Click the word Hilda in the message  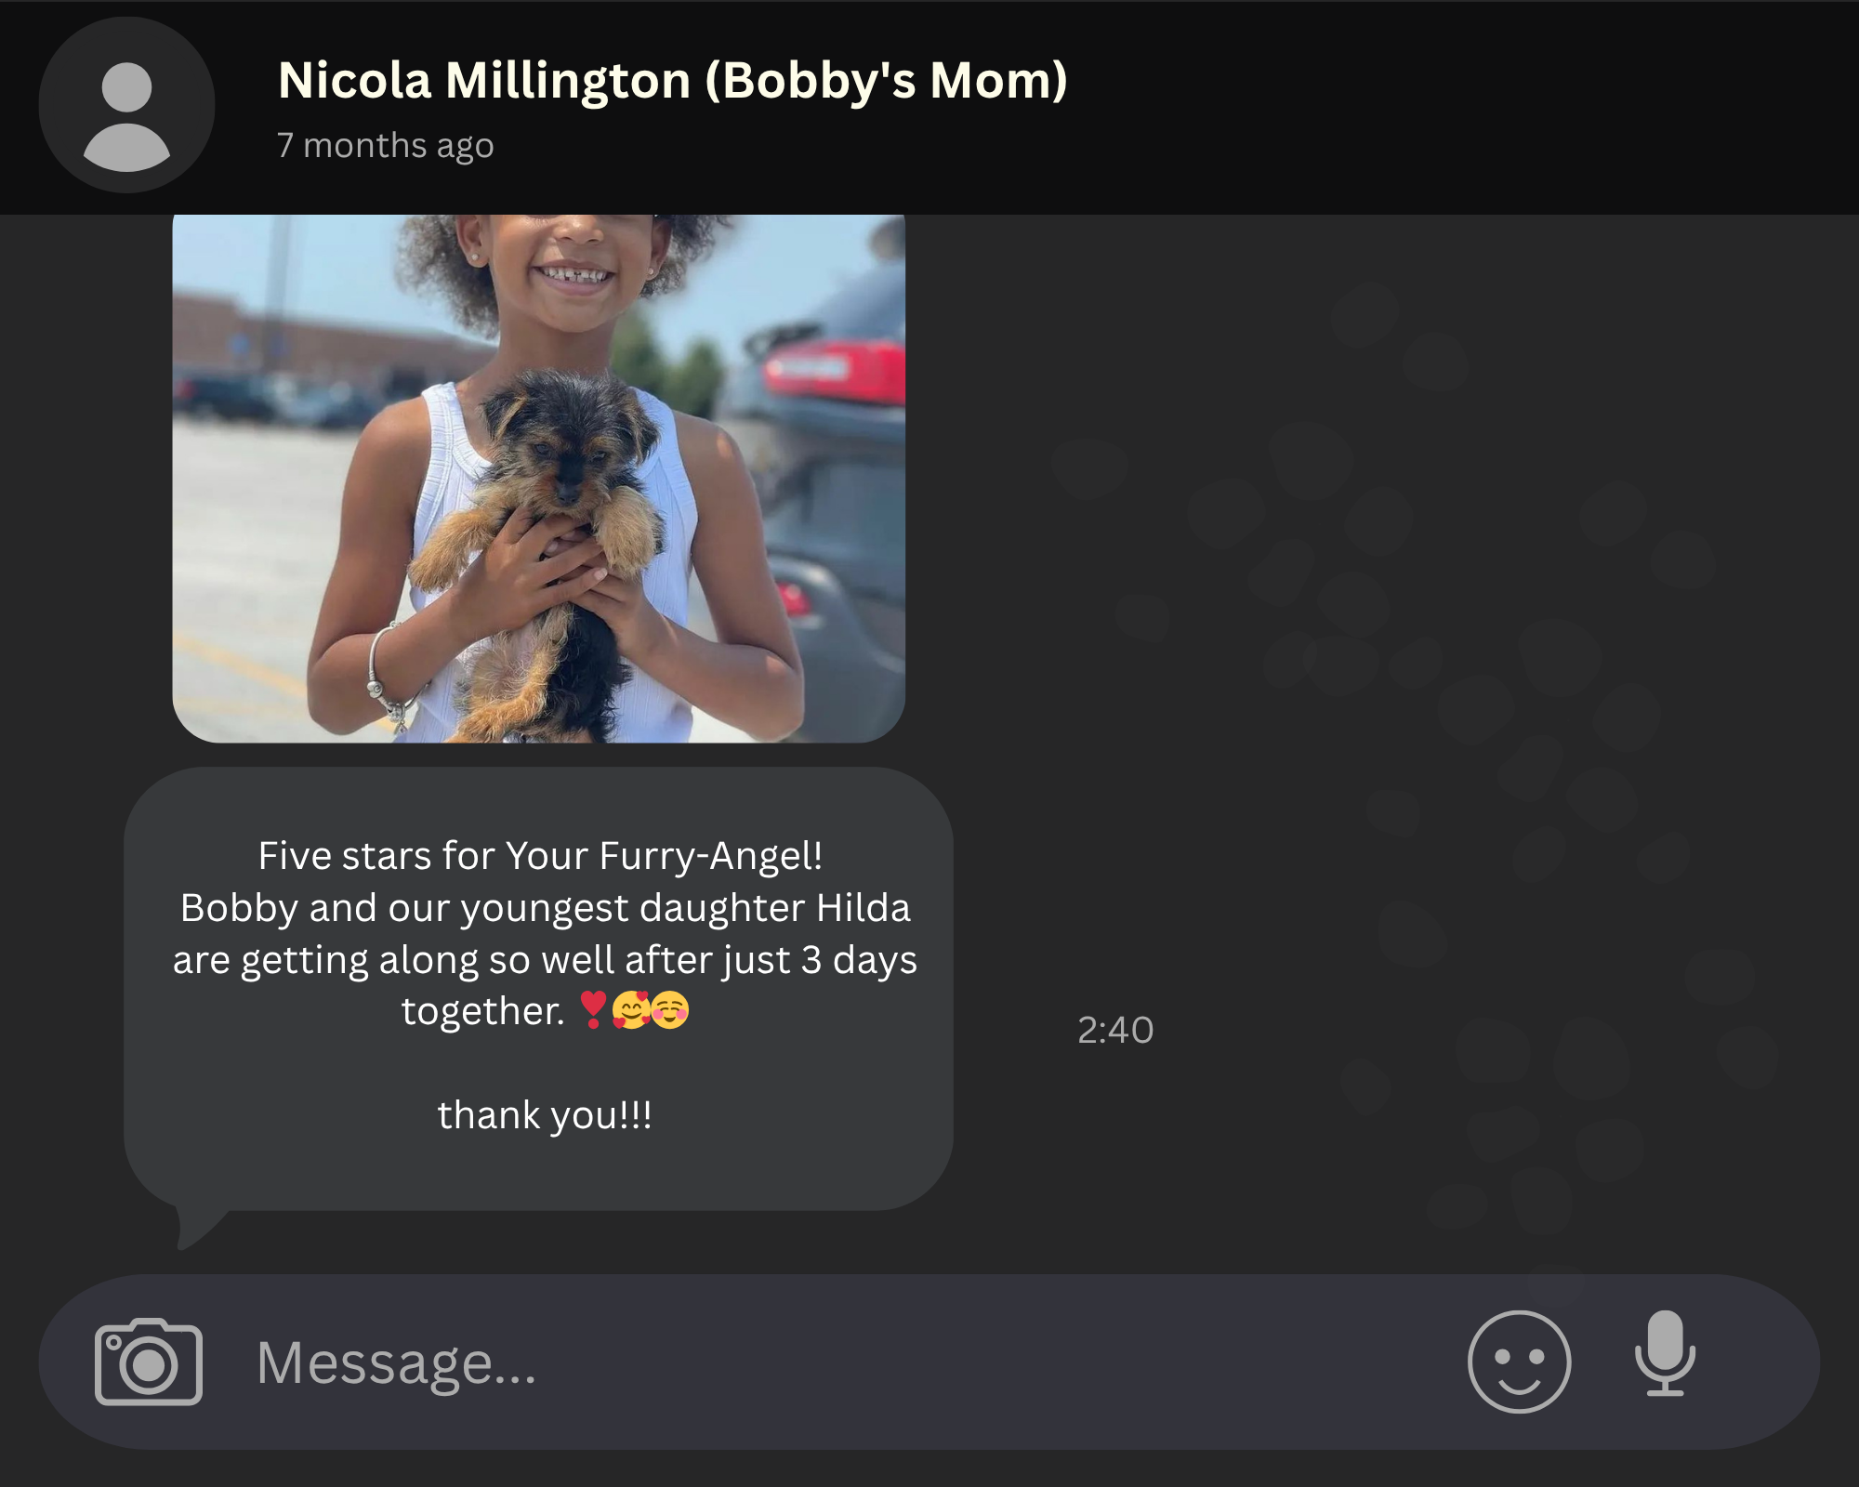(864, 908)
